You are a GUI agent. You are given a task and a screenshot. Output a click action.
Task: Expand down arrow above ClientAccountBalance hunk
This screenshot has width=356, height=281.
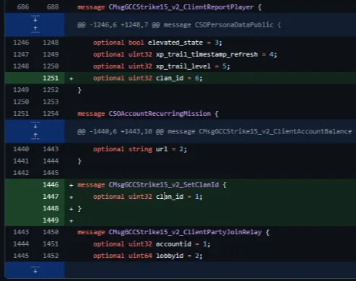point(35,125)
